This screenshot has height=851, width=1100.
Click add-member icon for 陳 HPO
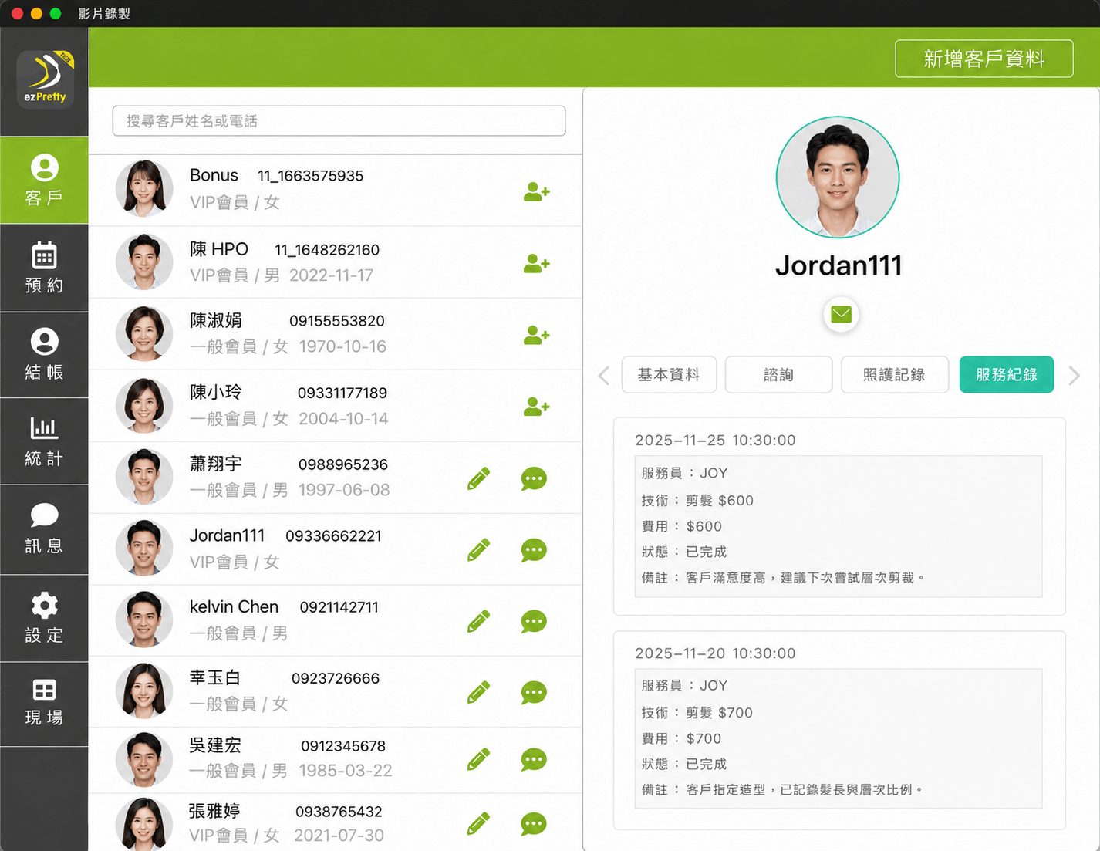536,264
